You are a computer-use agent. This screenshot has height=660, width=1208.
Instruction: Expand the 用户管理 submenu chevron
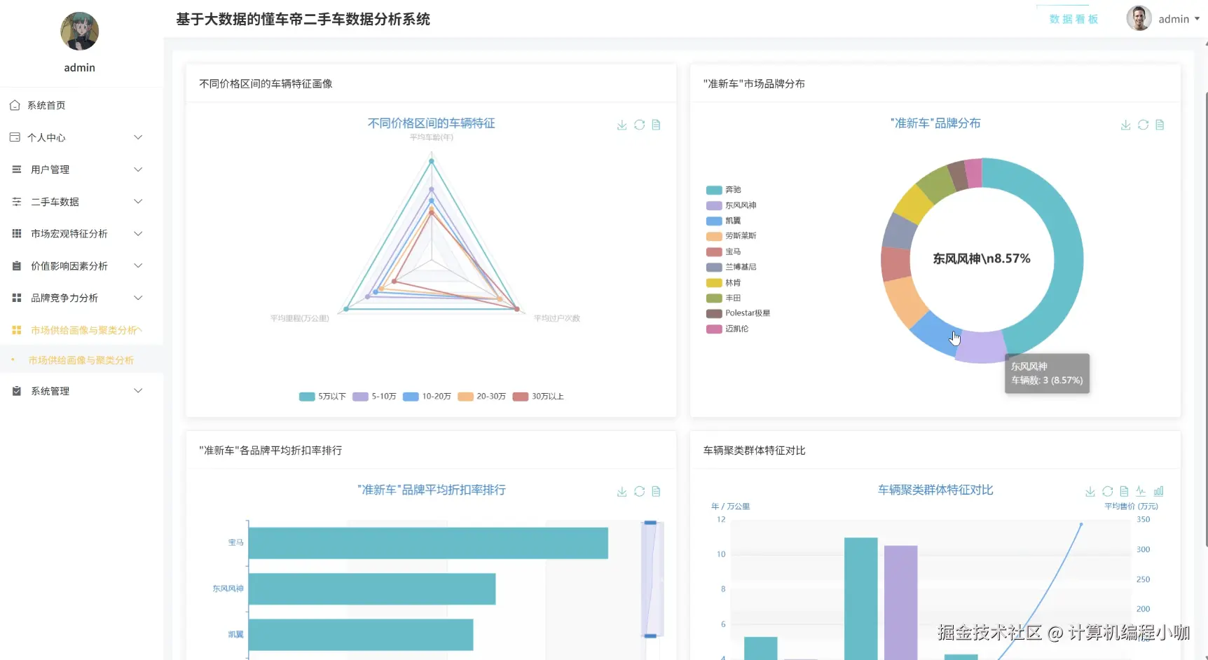(x=138, y=170)
